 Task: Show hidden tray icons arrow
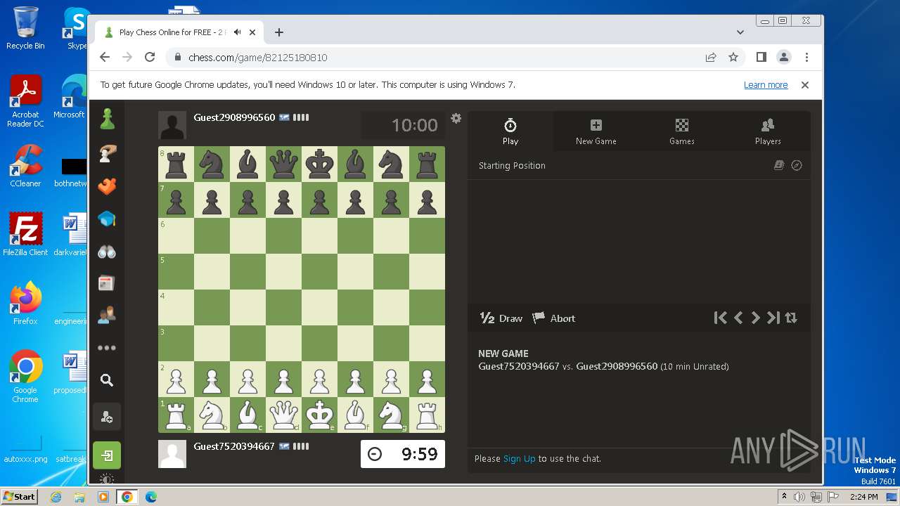click(784, 497)
